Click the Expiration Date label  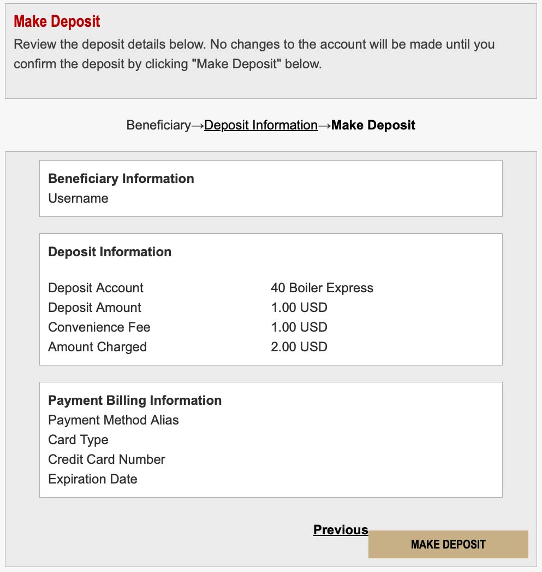[x=92, y=479]
